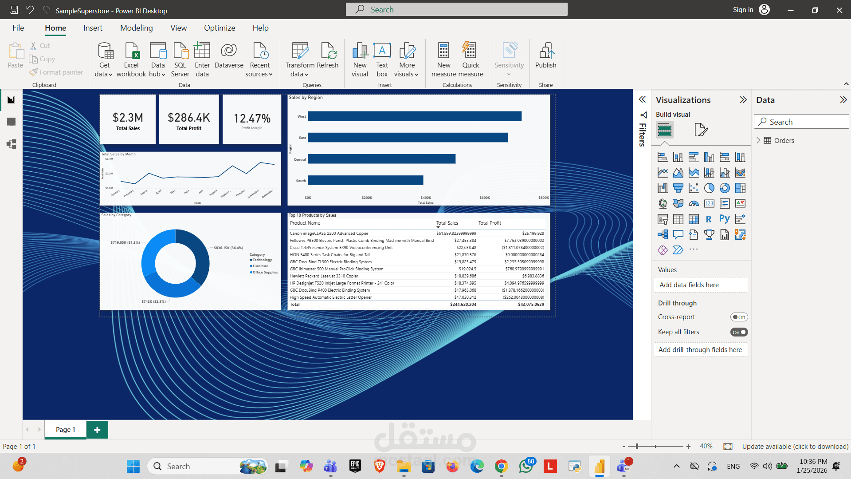The height and width of the screenshot is (479, 851).
Task: Click the zoom out minus button
Action: click(624, 447)
